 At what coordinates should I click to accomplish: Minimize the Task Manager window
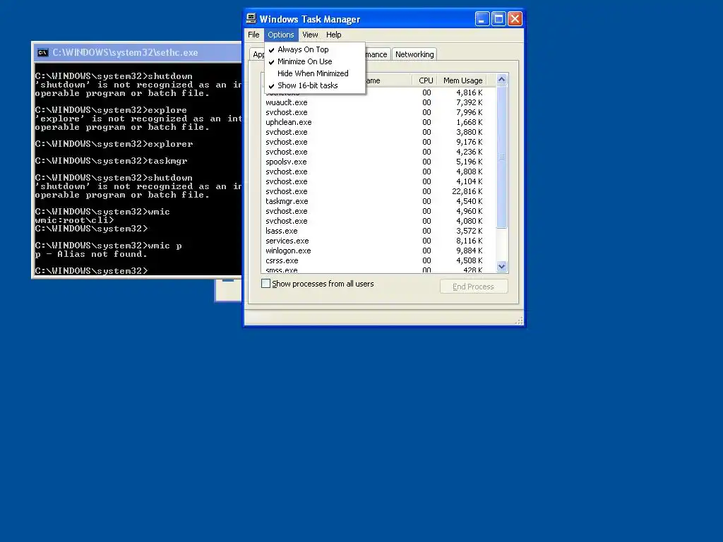coord(482,19)
